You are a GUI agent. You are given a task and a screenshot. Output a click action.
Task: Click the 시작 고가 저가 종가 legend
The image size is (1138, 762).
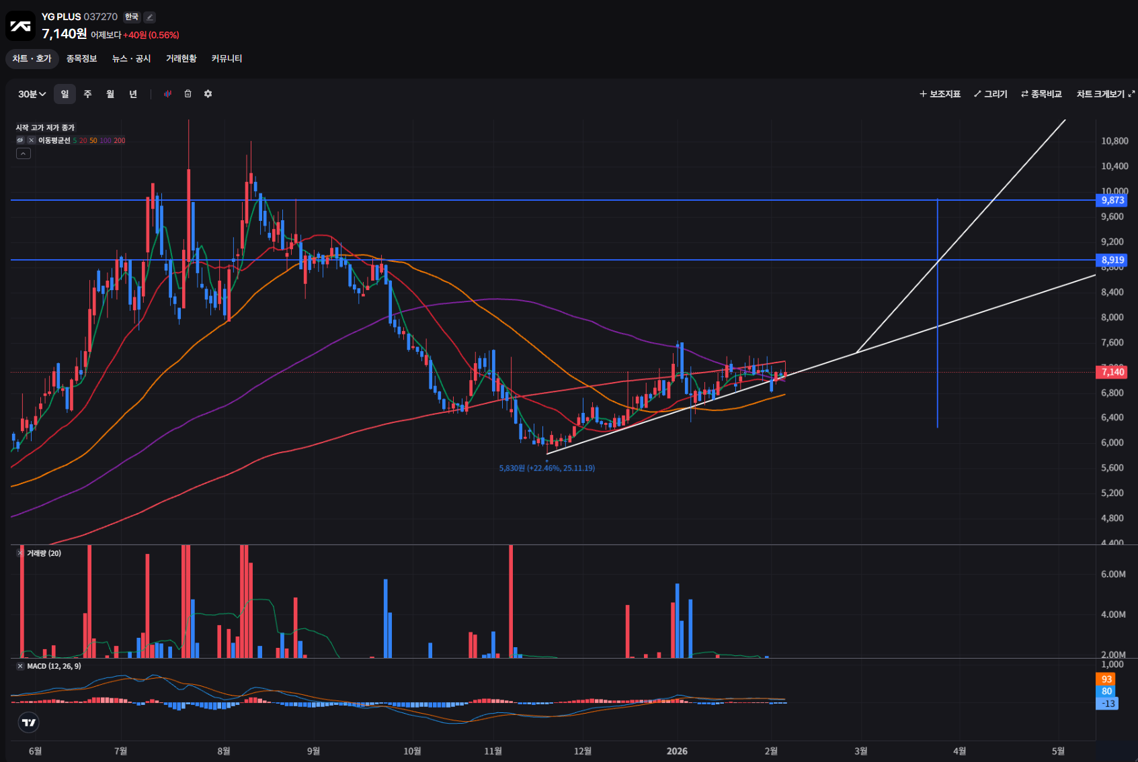click(x=45, y=128)
